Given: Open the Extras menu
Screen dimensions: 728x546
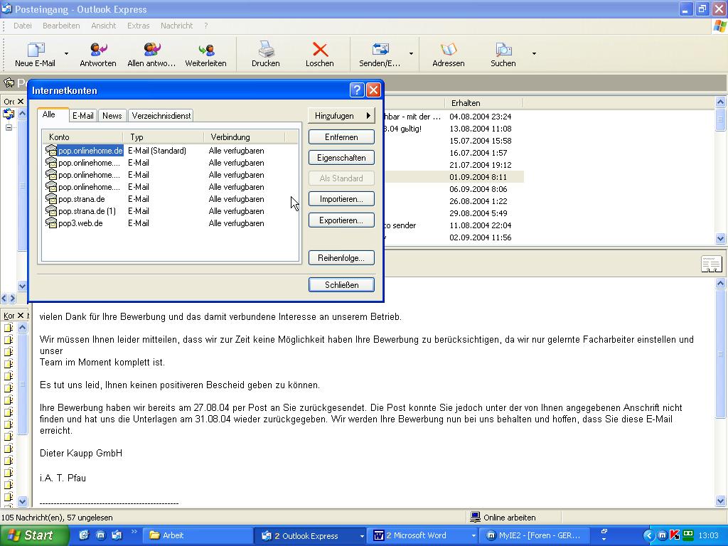Looking at the screenshot, I should [139, 26].
